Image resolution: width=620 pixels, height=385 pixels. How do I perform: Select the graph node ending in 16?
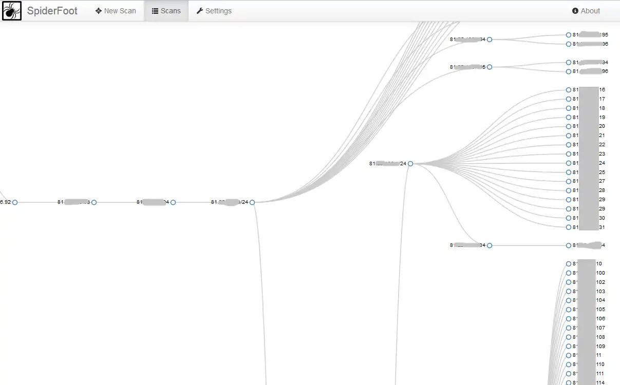tap(569, 90)
